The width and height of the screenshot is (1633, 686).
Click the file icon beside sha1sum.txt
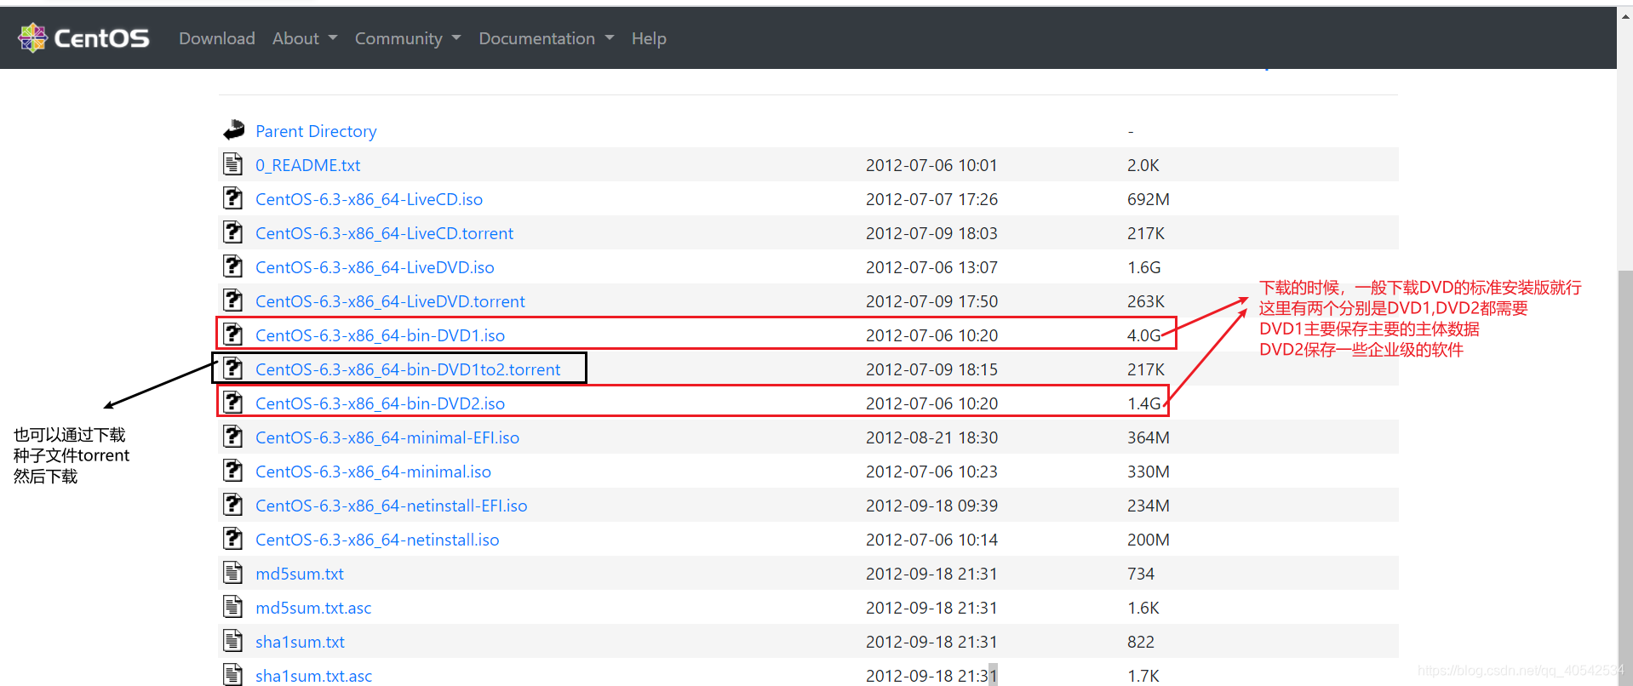click(232, 640)
